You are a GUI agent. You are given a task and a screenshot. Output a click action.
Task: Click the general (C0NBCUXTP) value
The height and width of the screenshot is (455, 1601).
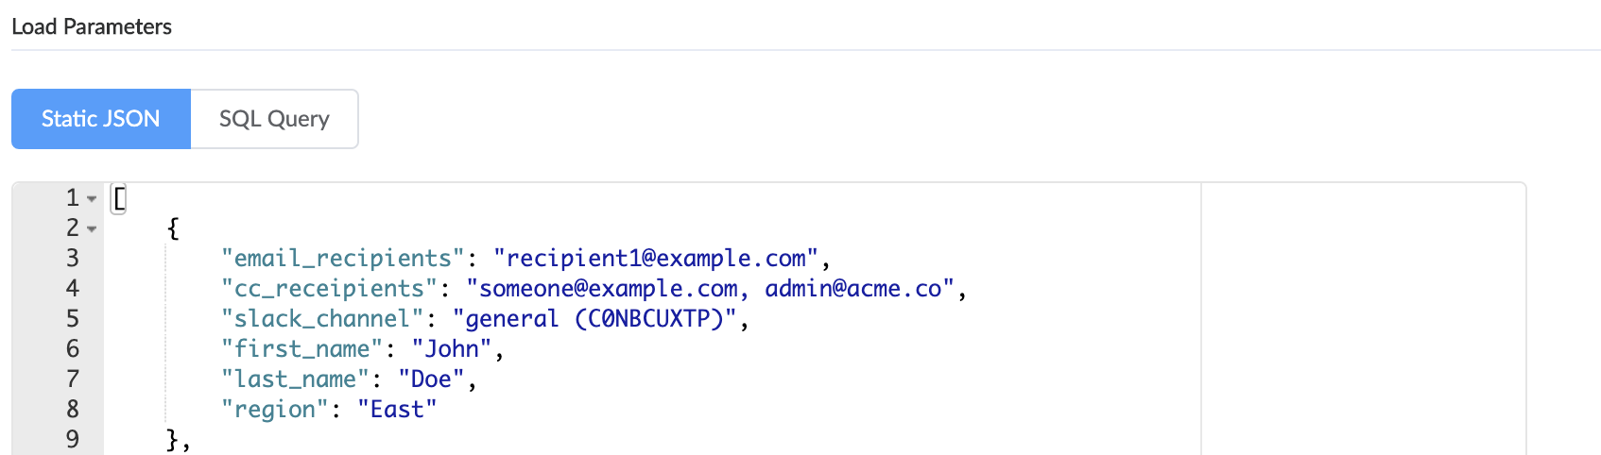pyautogui.click(x=594, y=318)
